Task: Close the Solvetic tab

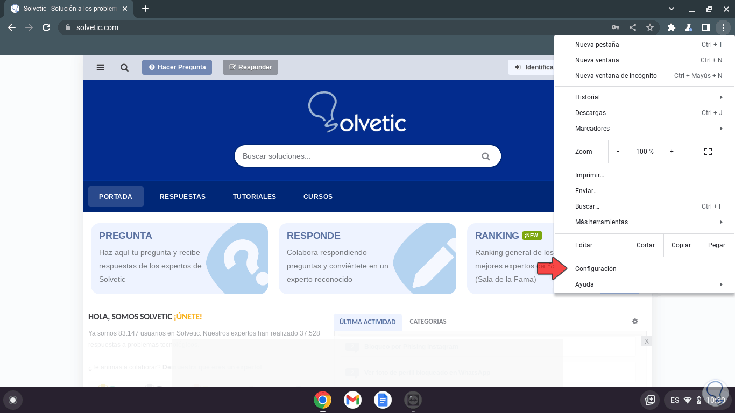Action: [x=124, y=9]
